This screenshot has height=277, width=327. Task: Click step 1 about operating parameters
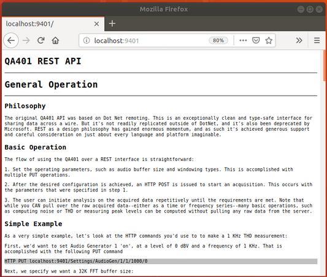click(x=148, y=172)
